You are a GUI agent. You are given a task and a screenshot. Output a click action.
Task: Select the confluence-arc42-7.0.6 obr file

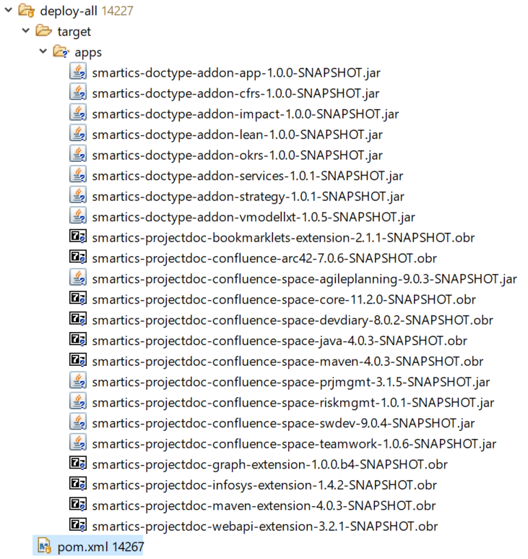(x=264, y=257)
